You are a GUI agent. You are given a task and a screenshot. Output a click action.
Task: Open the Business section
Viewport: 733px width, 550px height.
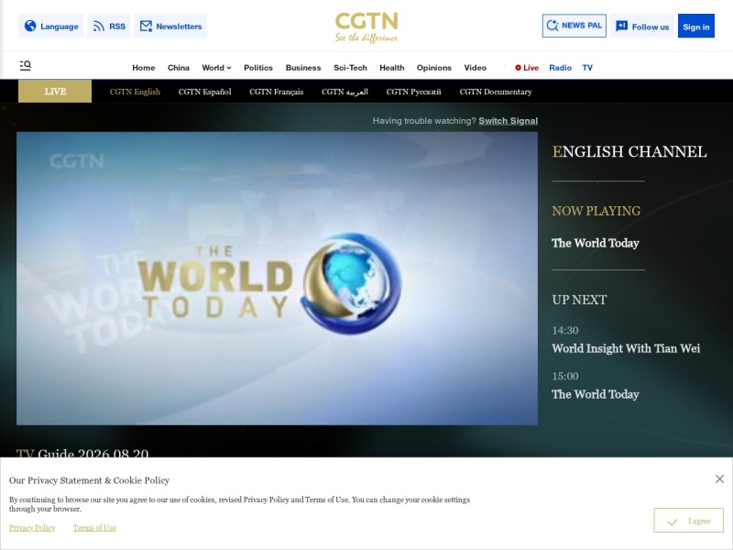(303, 68)
